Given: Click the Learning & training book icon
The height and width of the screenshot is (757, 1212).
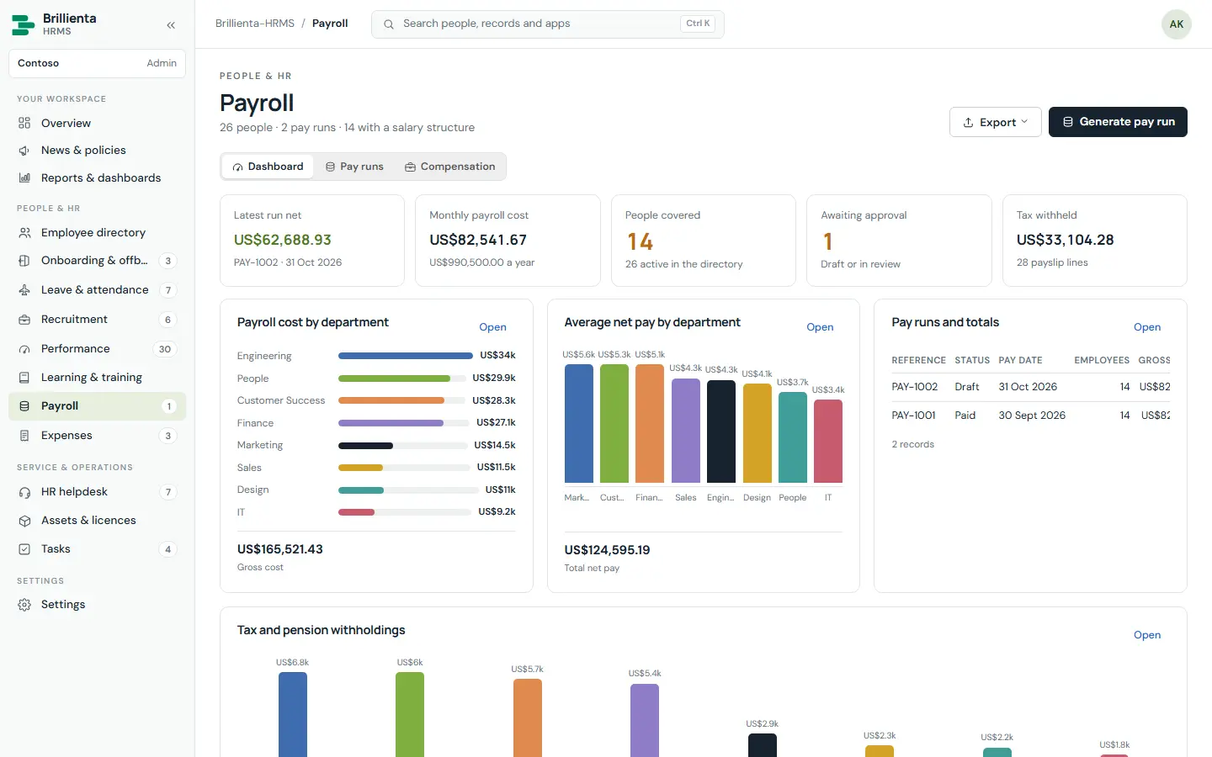Looking at the screenshot, I should [24, 378].
